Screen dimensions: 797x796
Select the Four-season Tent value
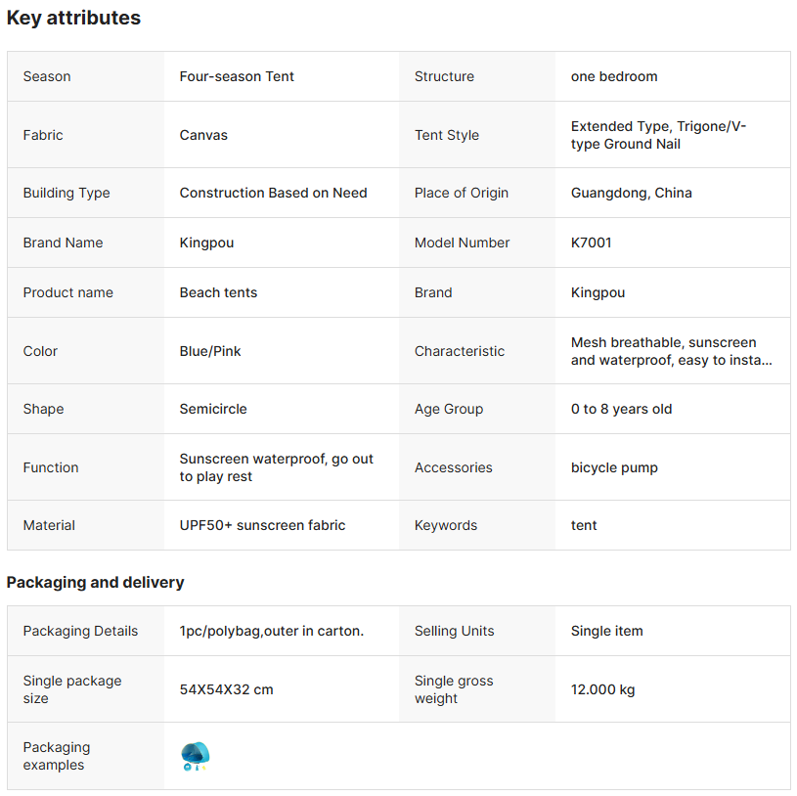click(237, 76)
